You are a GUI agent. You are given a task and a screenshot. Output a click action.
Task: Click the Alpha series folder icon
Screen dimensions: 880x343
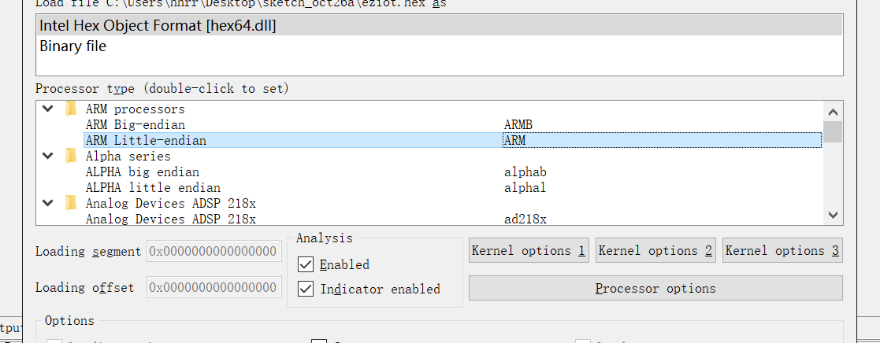coord(71,156)
